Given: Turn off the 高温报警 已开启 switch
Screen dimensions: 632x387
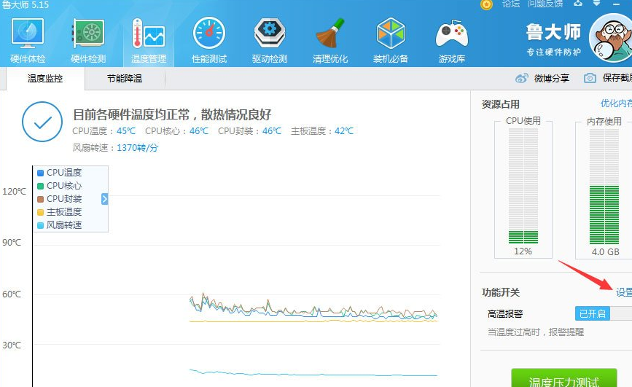Looking at the screenshot, I should tap(604, 313).
